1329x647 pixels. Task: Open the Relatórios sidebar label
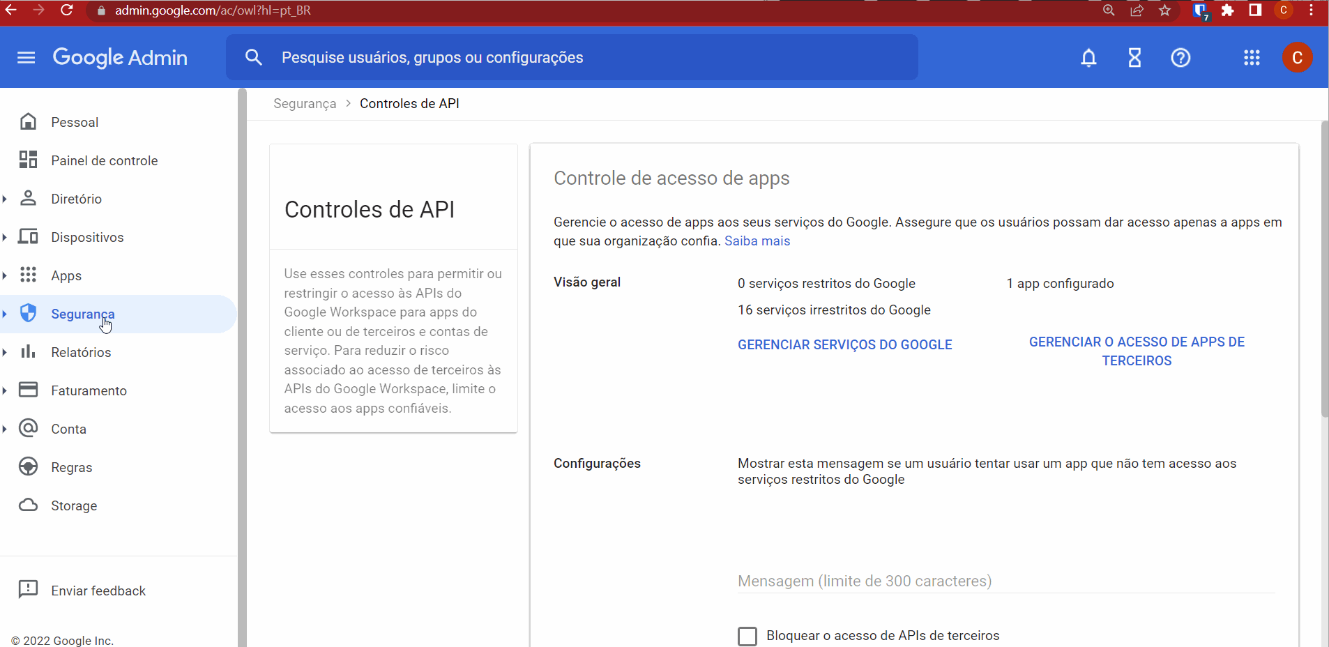coord(81,353)
